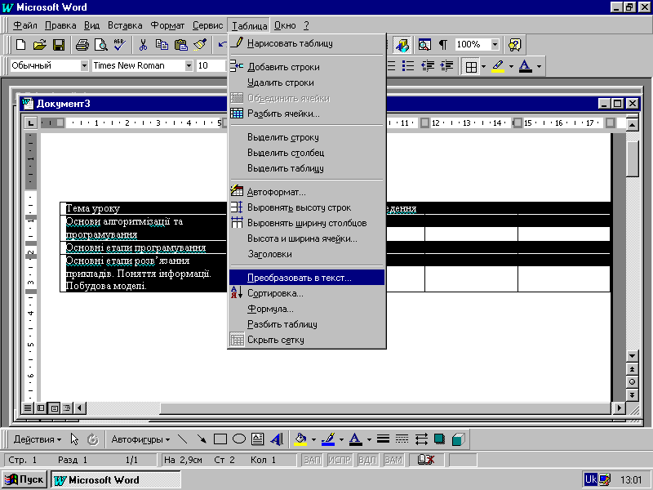Click the Office Assistant help icon
The image size is (653, 490).
point(514,45)
